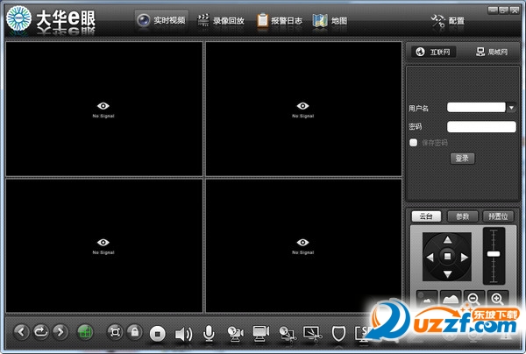Image resolution: width=526 pixels, height=354 pixels.
Task: Click the zoom in magnifier icon
Action: coord(497,298)
